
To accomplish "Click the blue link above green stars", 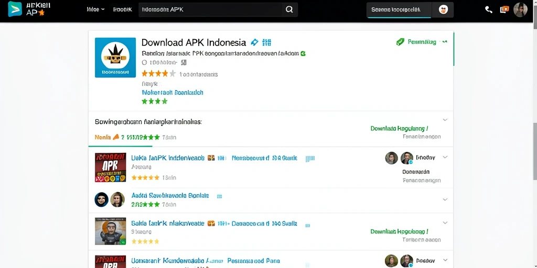I will [172, 92].
